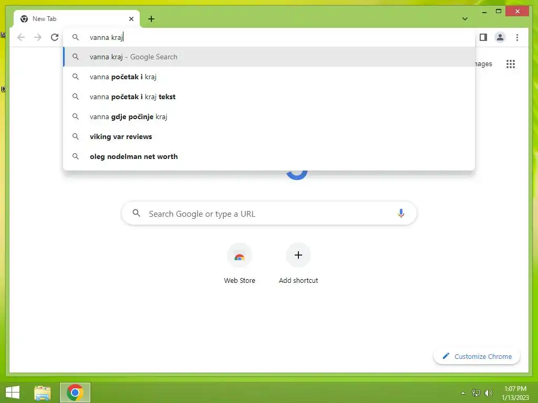Open Chrome's three-dot menu
This screenshot has width=538, height=403.
[517, 37]
